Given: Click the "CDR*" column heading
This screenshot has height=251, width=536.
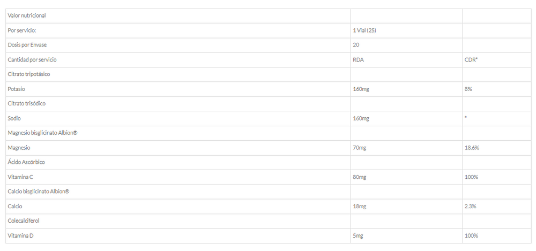Looking at the screenshot, I should point(471,60).
